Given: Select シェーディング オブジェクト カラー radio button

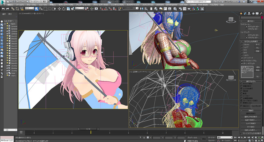Looking at the screenshot, I should tap(247, 35).
